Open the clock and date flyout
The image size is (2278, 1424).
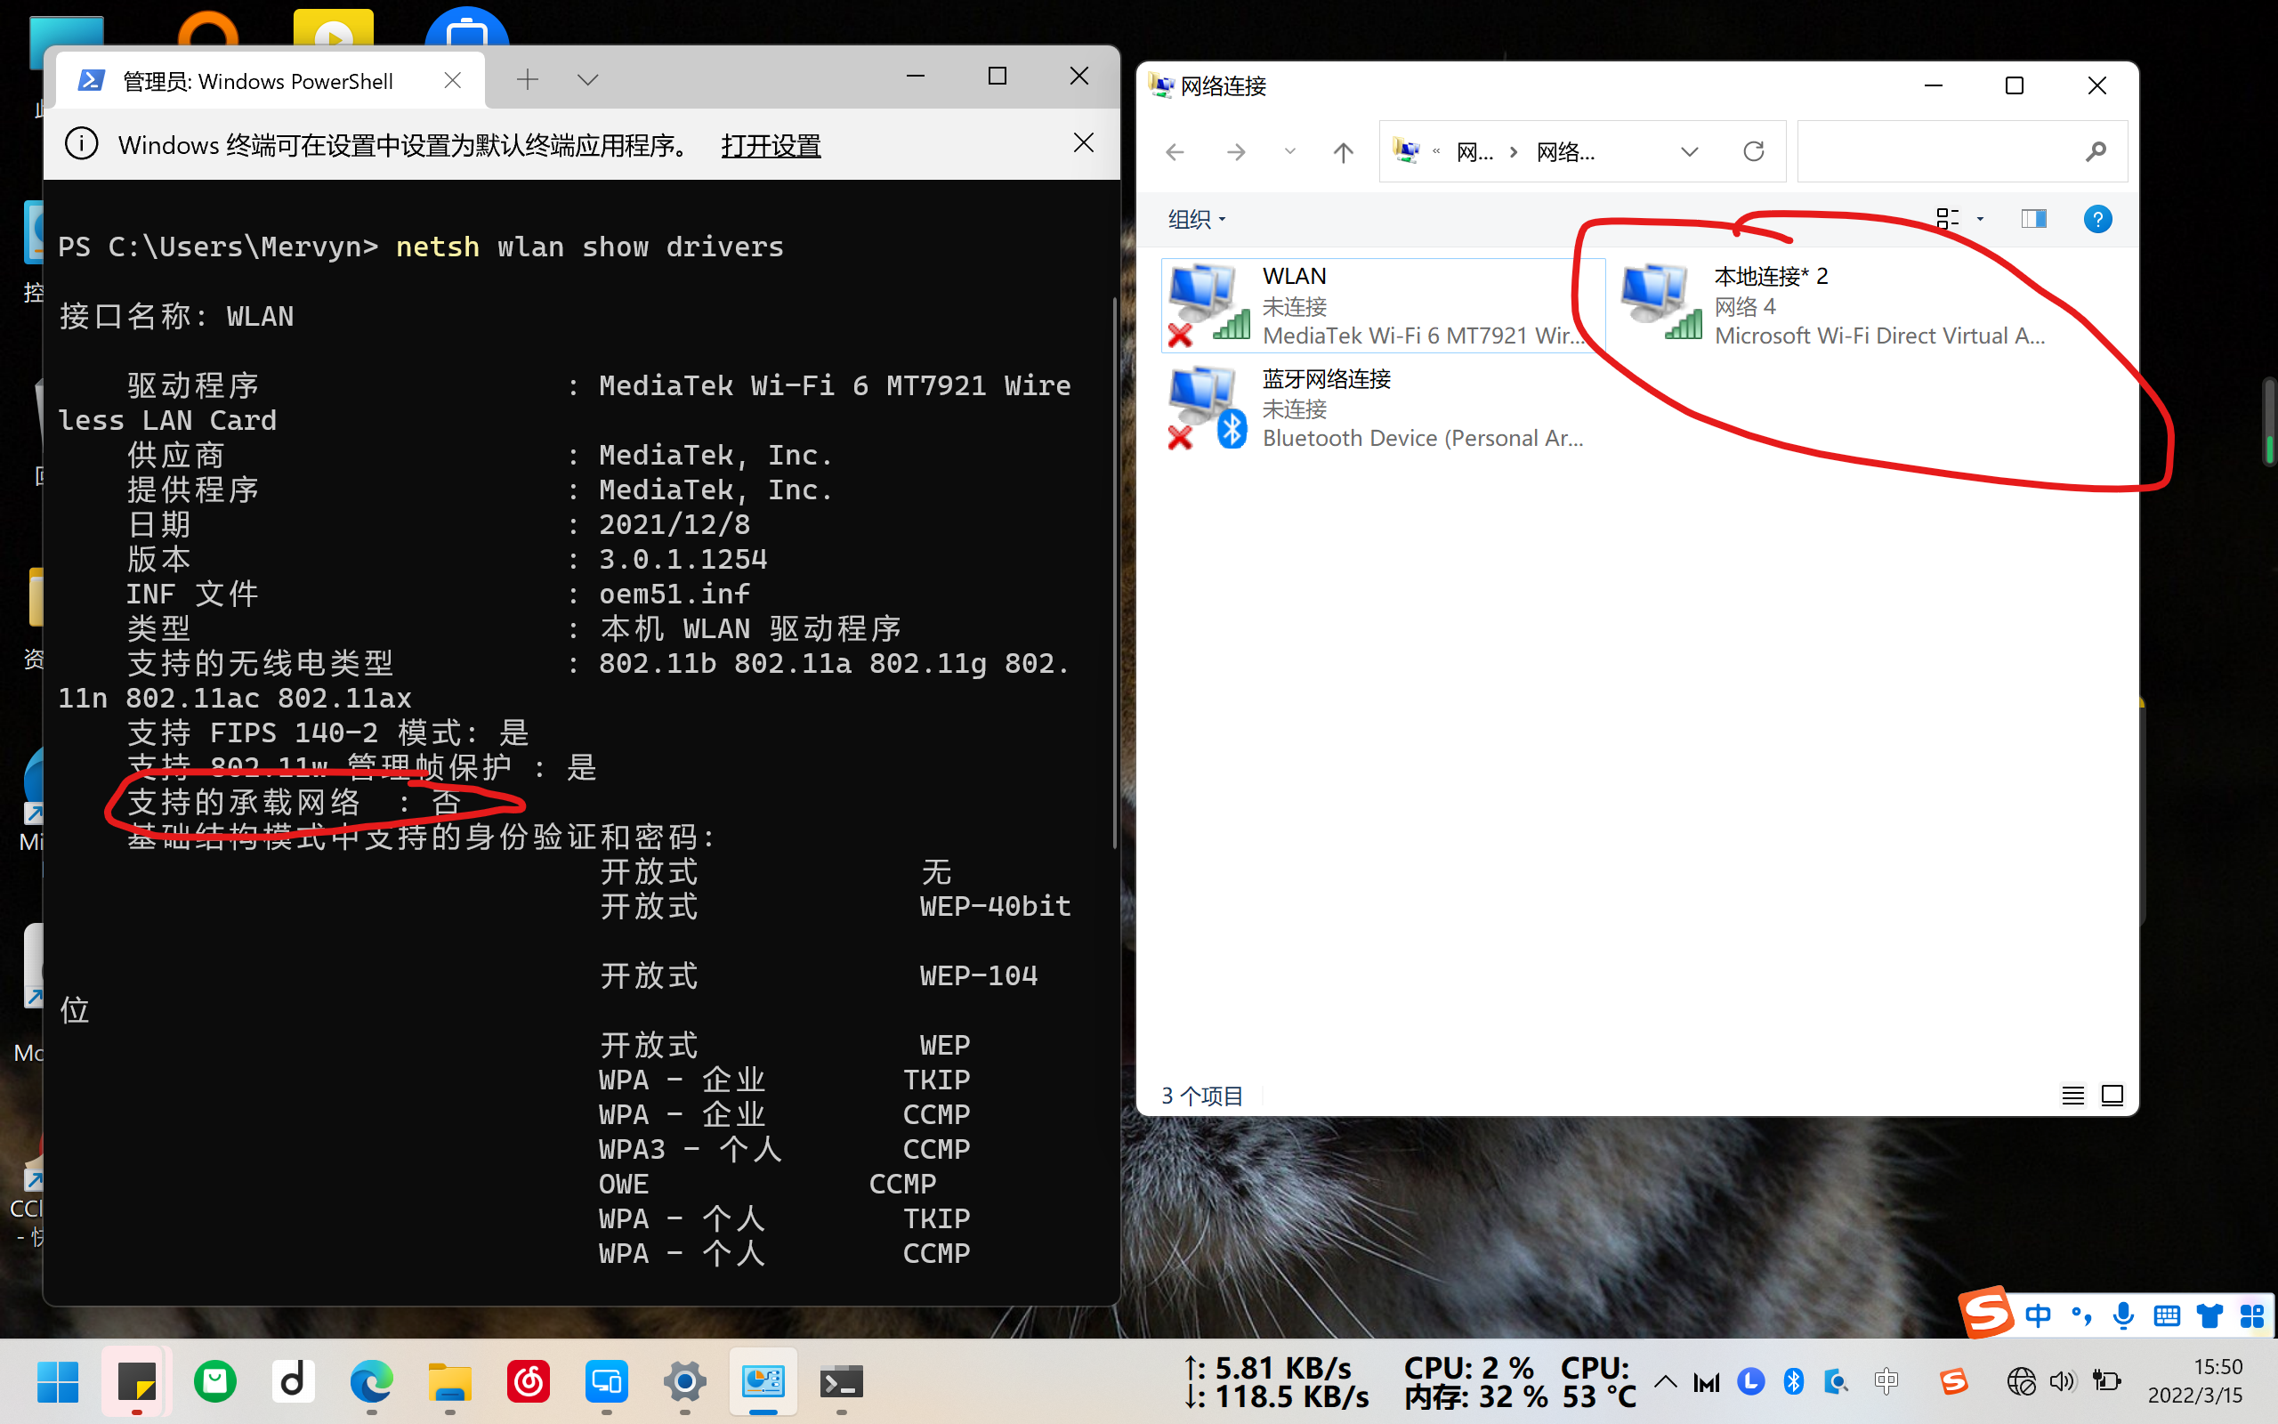click(x=2195, y=1381)
